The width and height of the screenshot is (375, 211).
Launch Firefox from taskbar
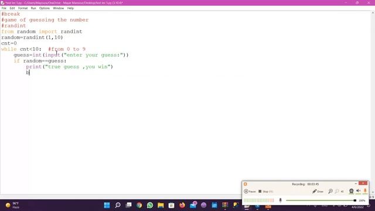tap(182, 205)
